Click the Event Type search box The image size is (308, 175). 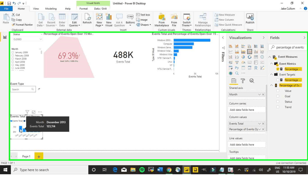pyautogui.click(x=23, y=89)
